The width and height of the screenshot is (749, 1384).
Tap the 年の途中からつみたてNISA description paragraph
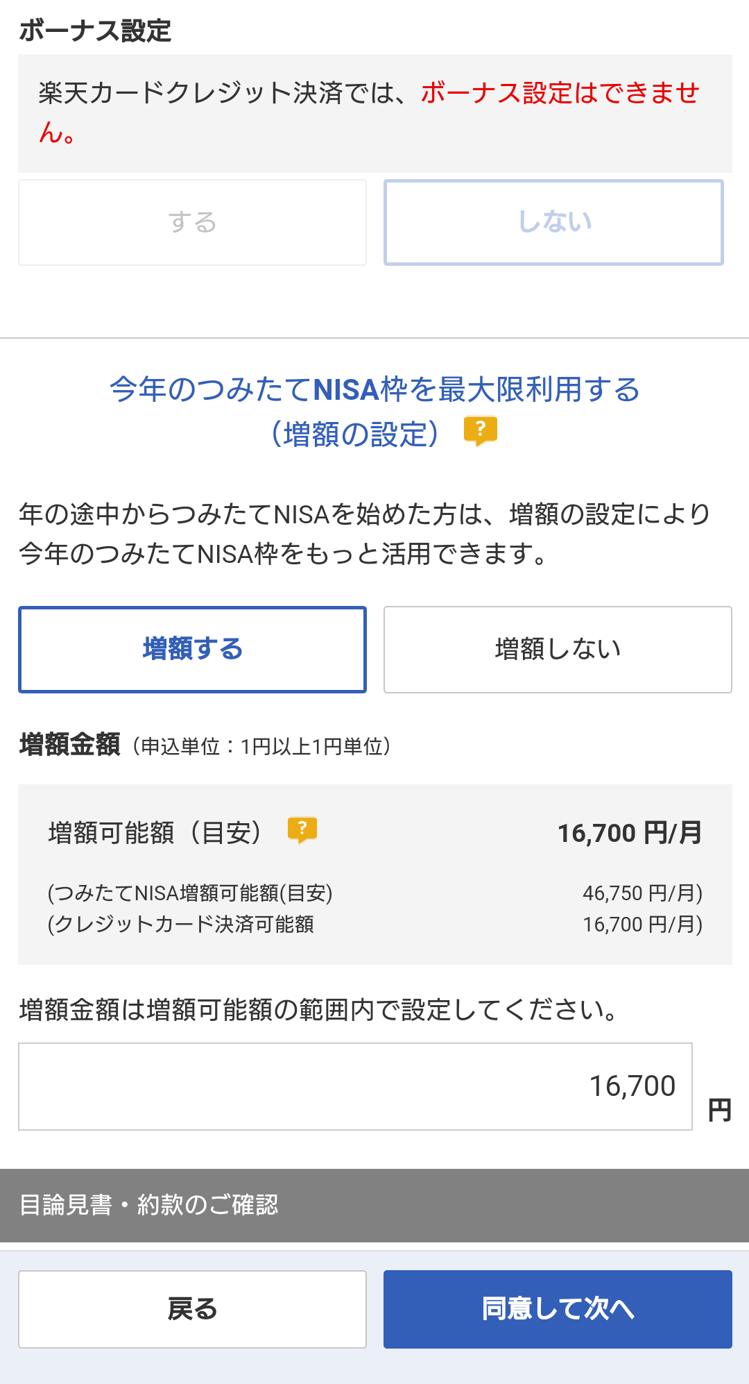point(365,534)
